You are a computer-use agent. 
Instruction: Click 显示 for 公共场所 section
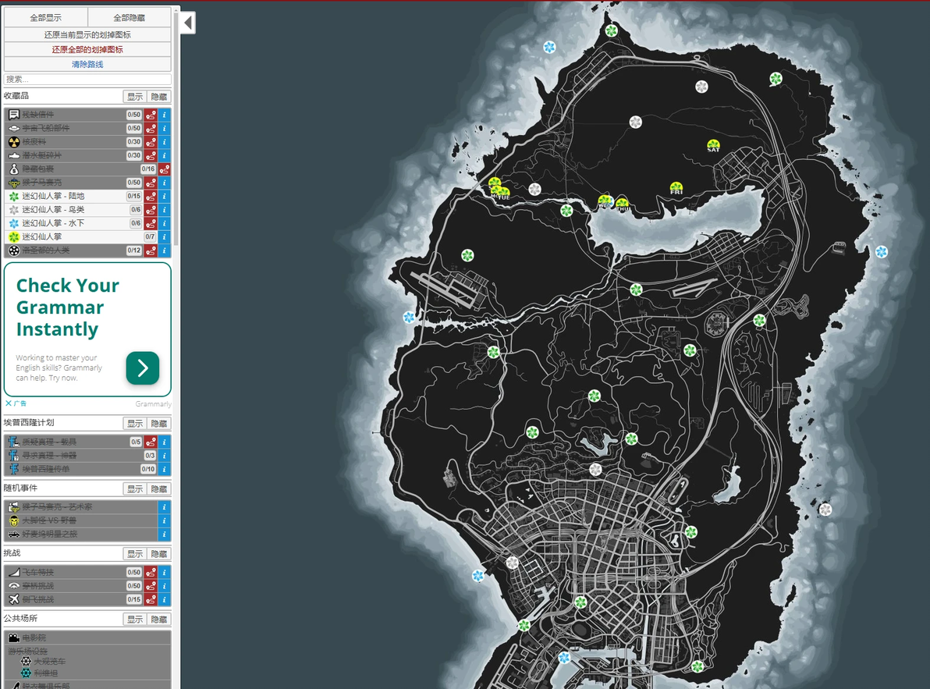click(135, 619)
